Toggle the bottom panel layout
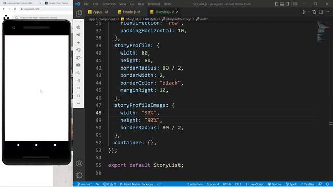 282,4
